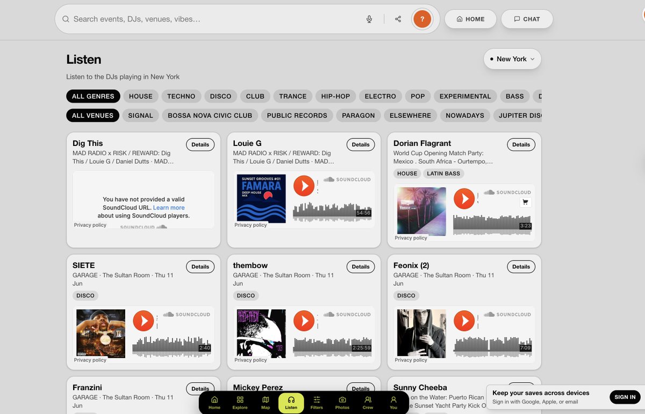Filter by ELECTRO genre
The height and width of the screenshot is (414, 645).
pyautogui.click(x=380, y=96)
